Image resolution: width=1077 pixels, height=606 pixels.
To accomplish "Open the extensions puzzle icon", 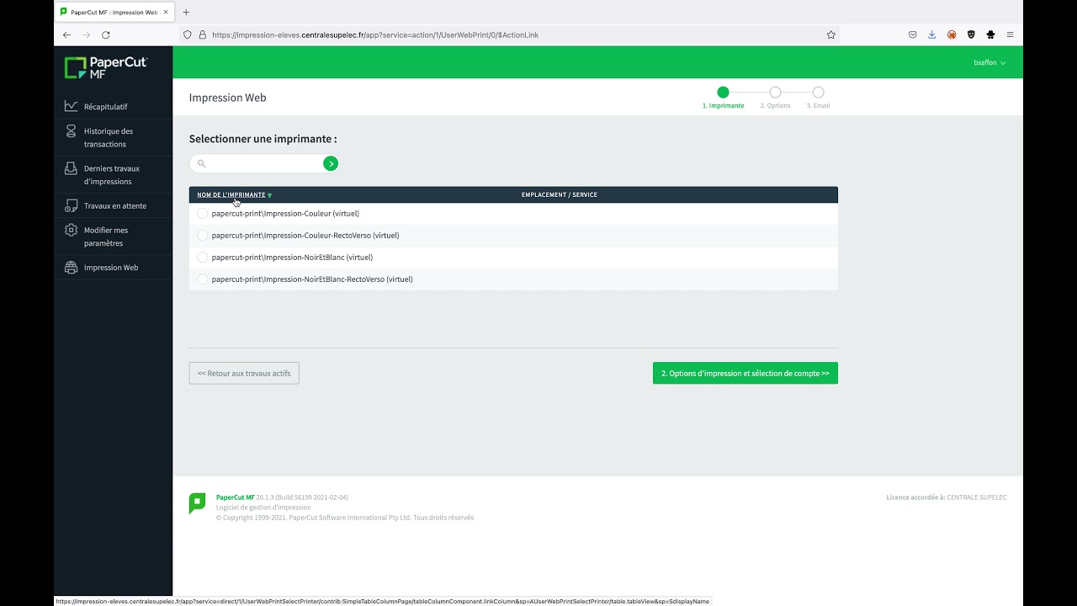I will point(990,35).
